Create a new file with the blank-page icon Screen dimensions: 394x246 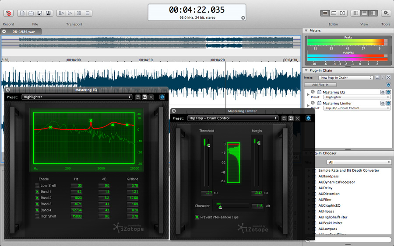(x=22, y=13)
